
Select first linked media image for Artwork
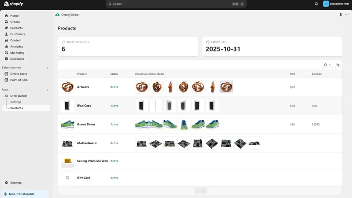tap(142, 87)
